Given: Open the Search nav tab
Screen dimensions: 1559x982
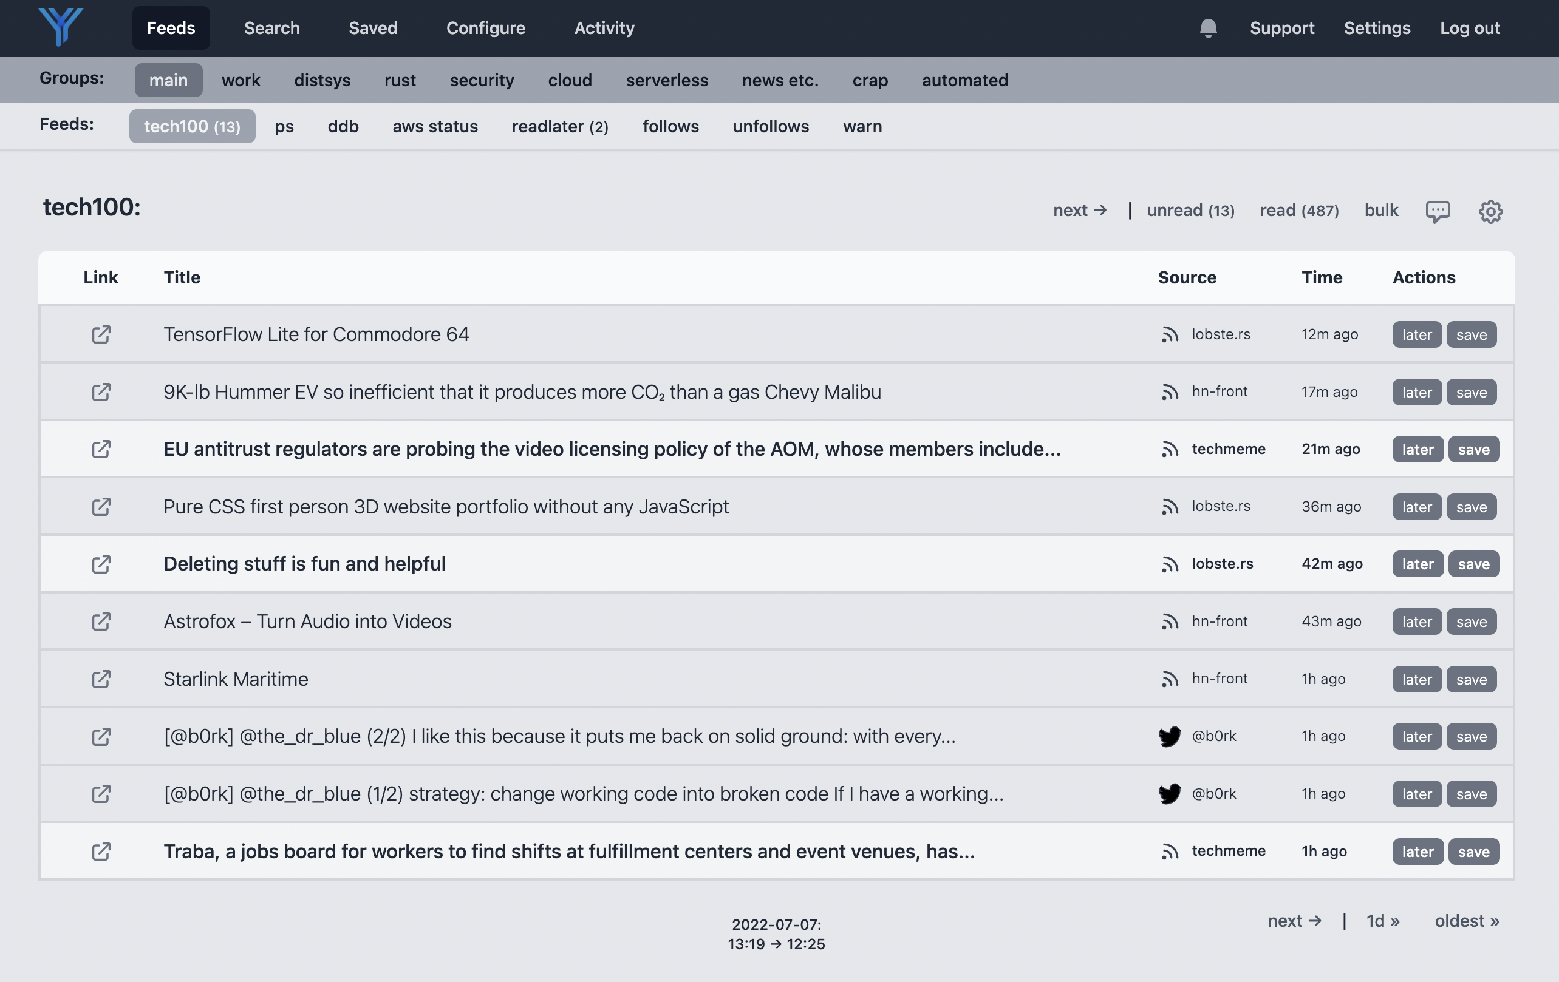Looking at the screenshot, I should (272, 28).
